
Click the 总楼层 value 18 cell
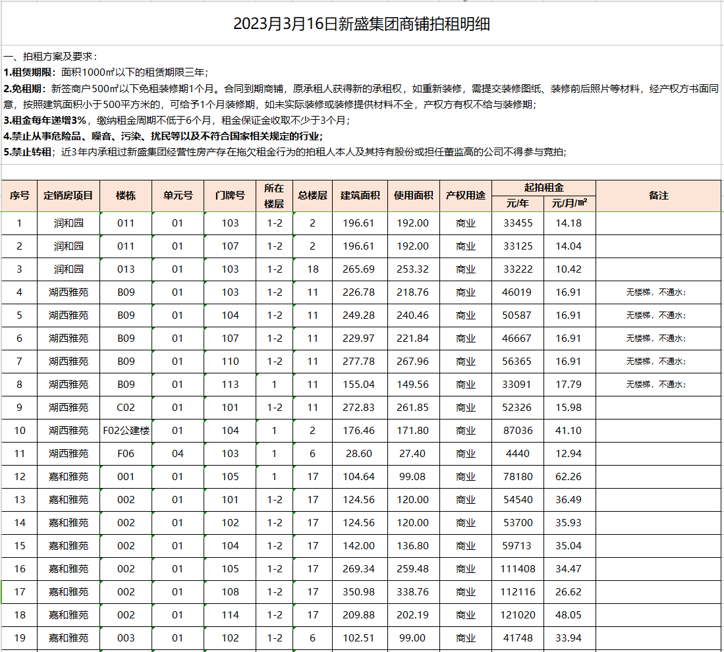pos(312,269)
